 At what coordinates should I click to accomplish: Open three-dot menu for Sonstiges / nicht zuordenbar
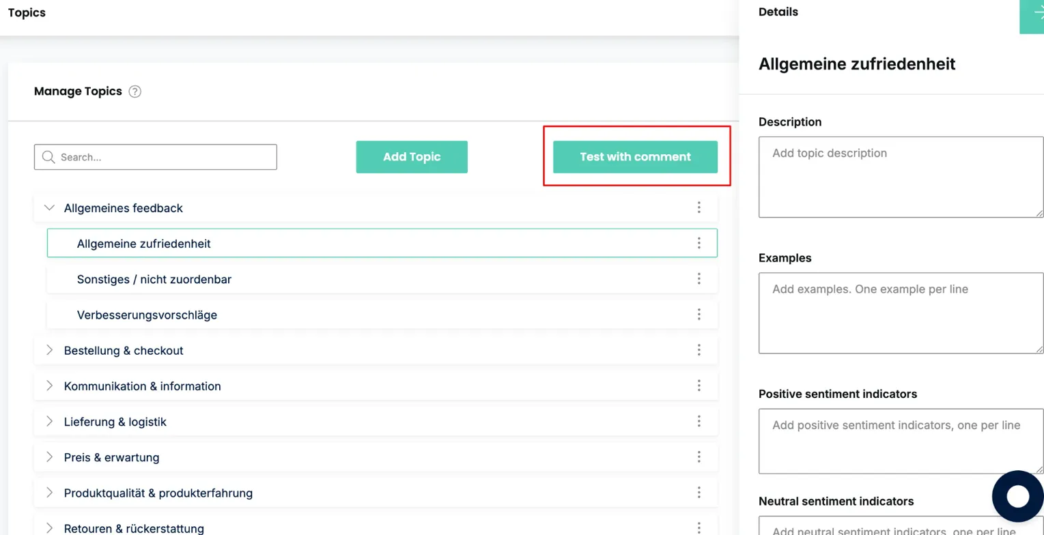699,278
